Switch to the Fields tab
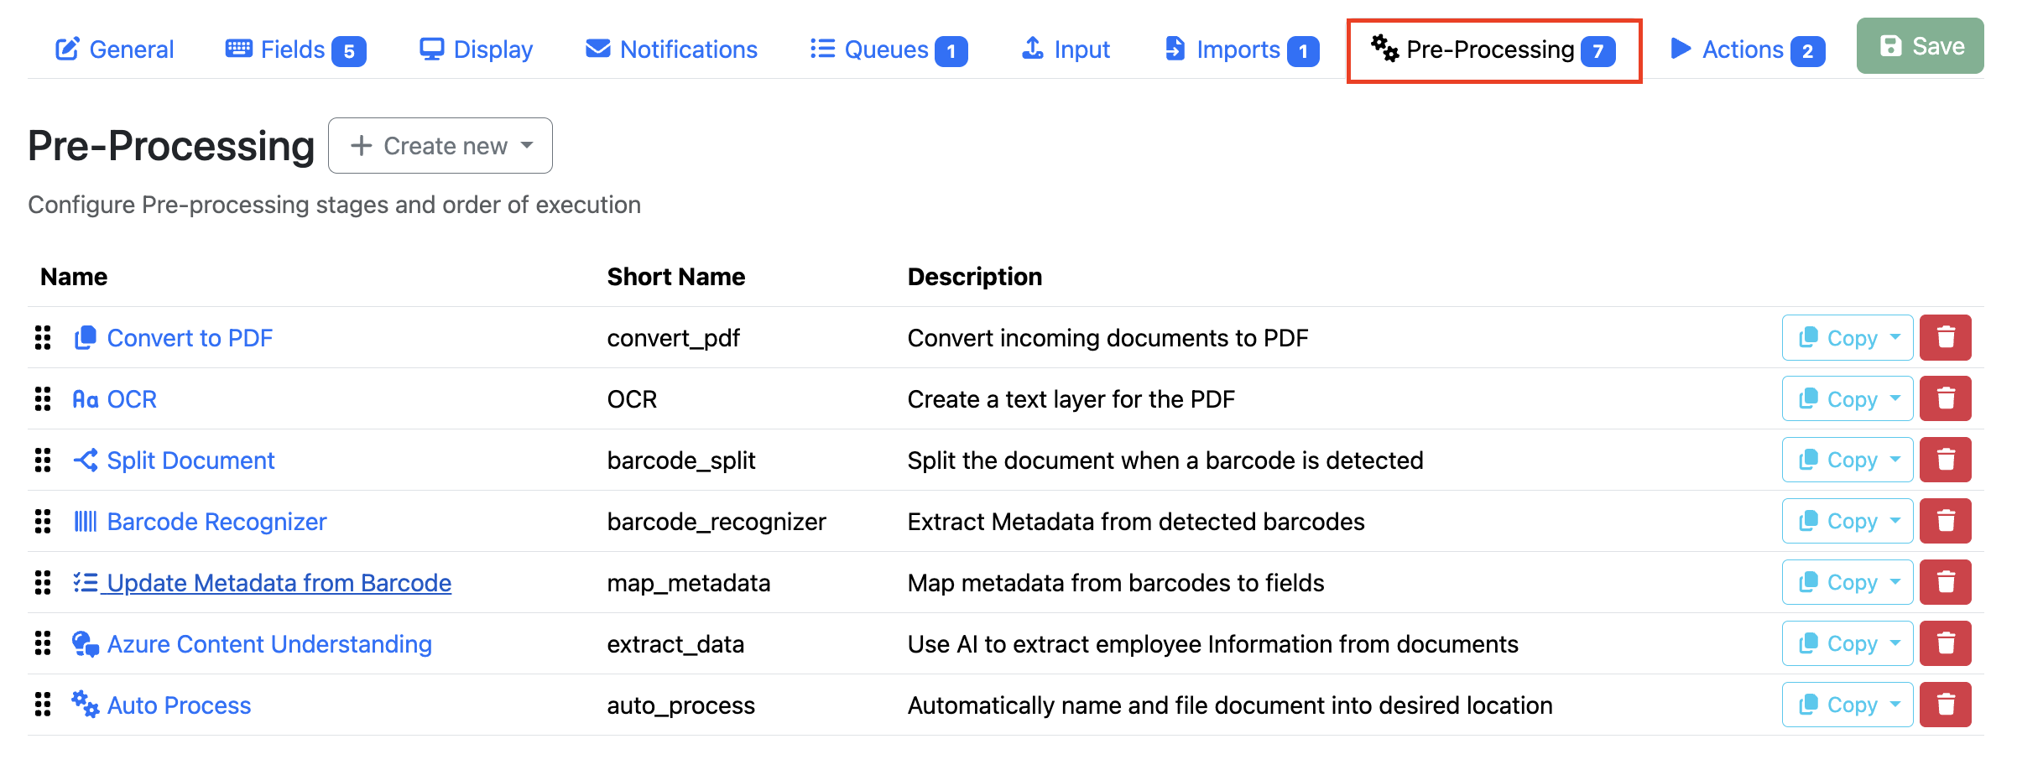This screenshot has width=2017, height=770. click(295, 49)
